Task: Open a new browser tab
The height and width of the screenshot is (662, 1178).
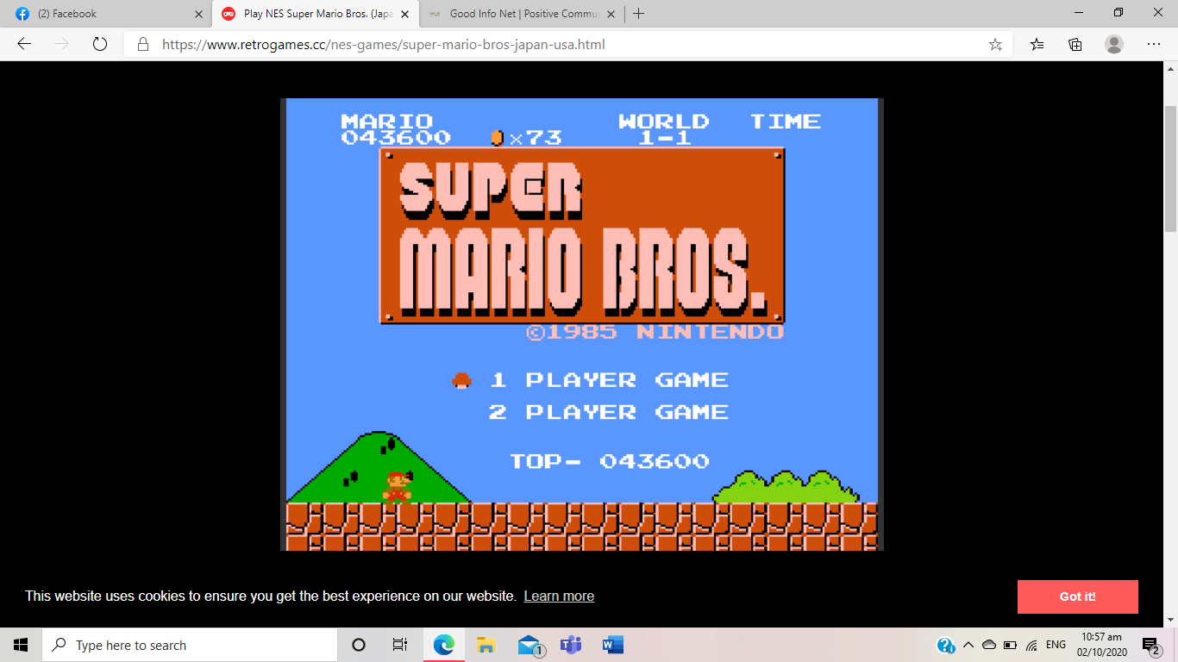Action: pos(638,14)
